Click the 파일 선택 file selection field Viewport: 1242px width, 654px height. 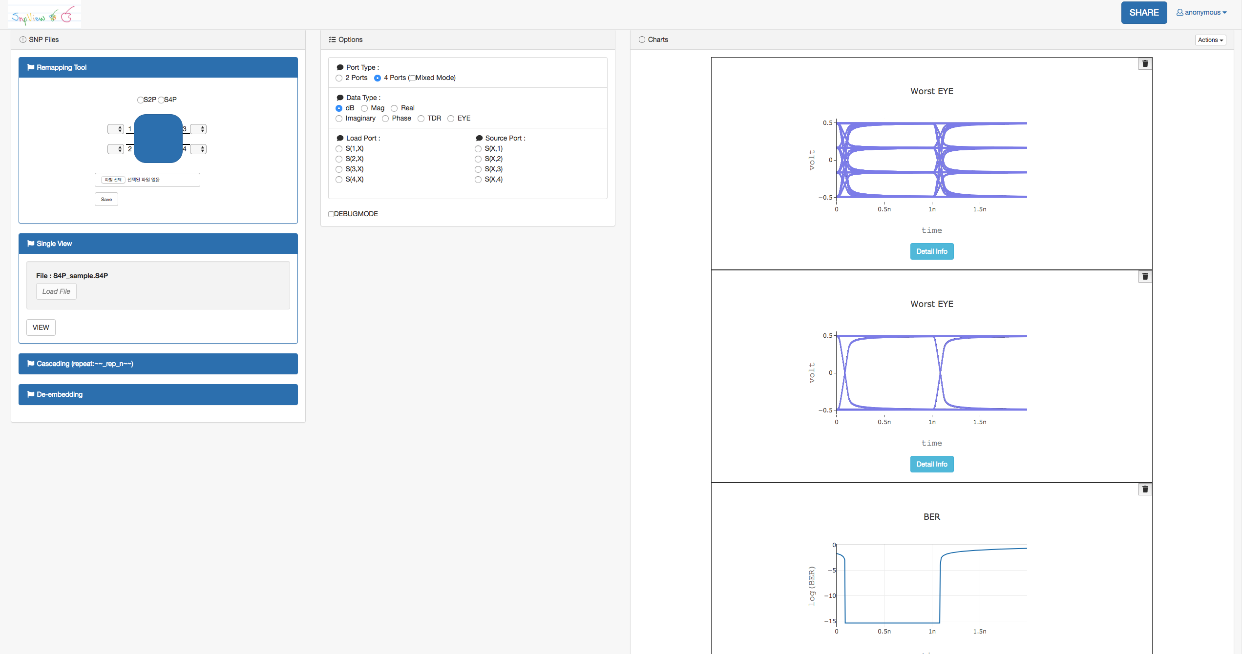point(114,180)
